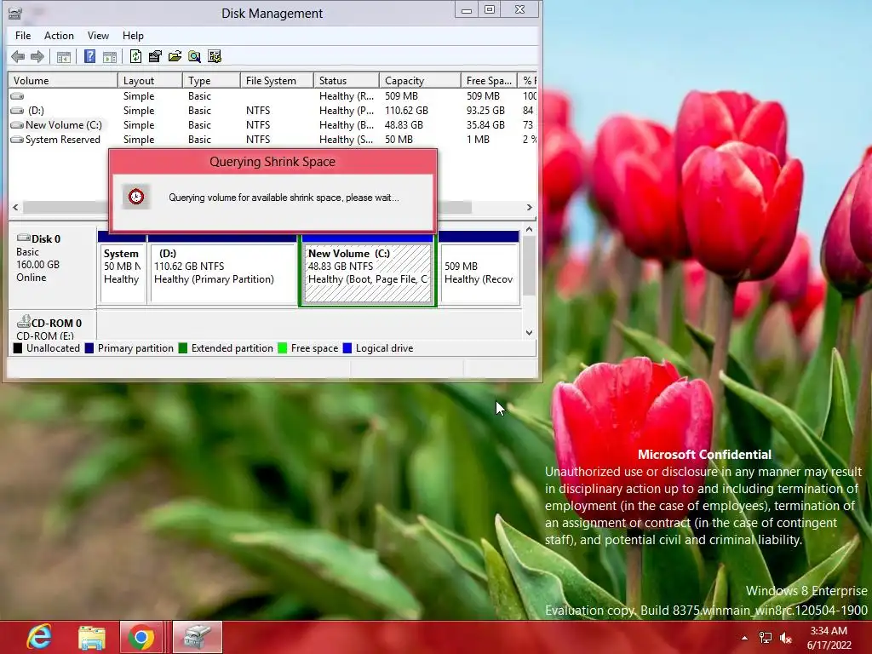The height and width of the screenshot is (654, 872).
Task: Click the Back arrow toolbar icon
Action: 18,56
